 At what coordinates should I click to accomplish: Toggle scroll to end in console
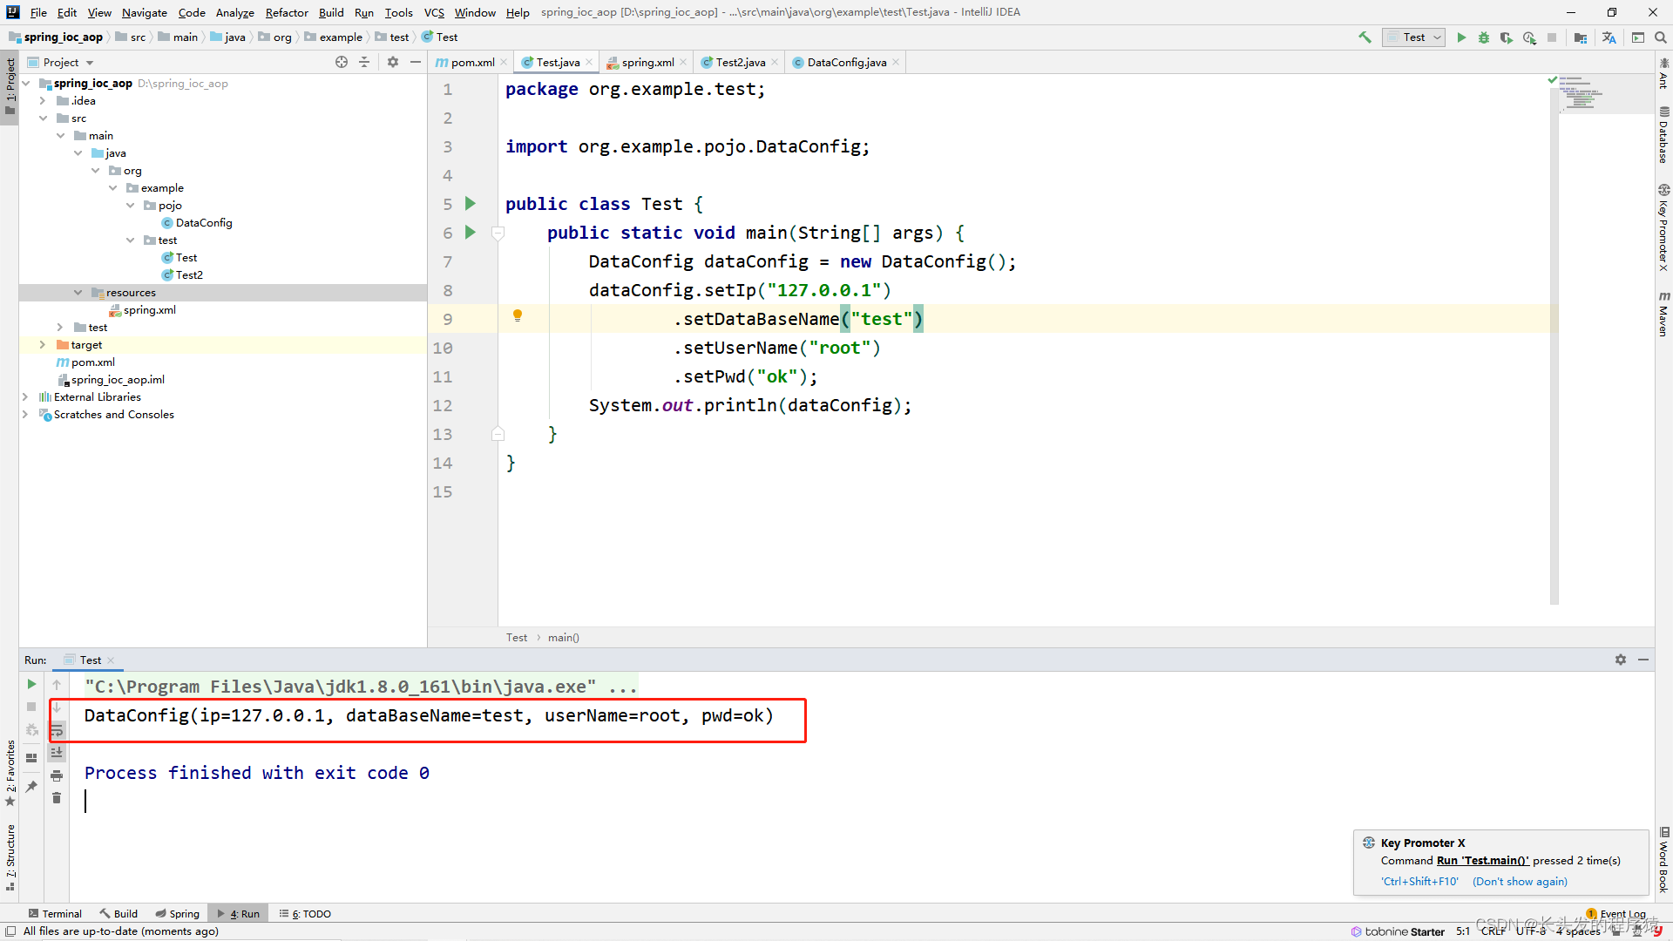57,753
